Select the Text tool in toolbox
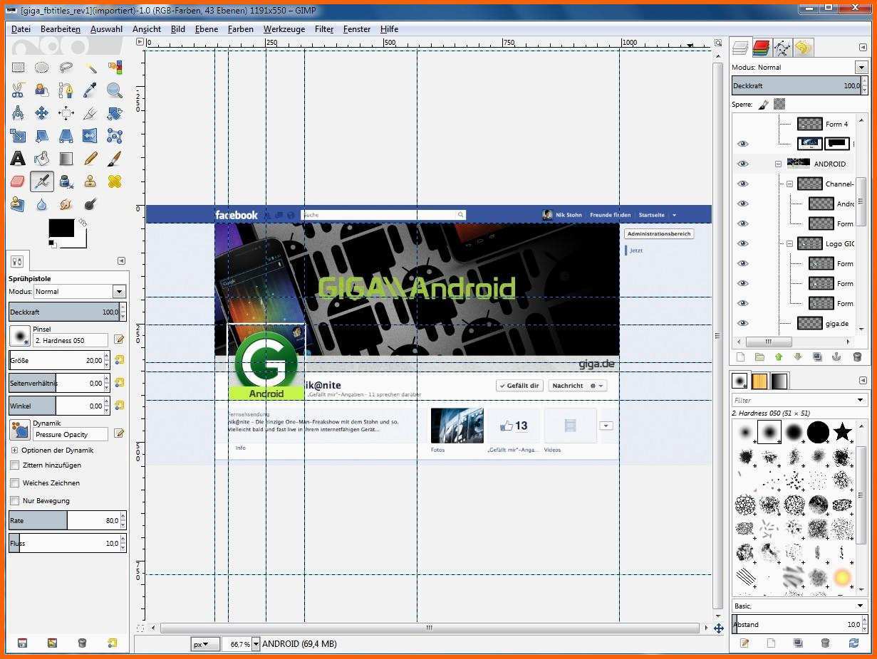 pos(18,159)
